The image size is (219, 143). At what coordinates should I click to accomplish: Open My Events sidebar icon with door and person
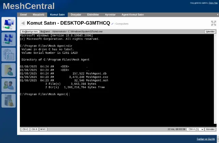click(x=9, y=70)
